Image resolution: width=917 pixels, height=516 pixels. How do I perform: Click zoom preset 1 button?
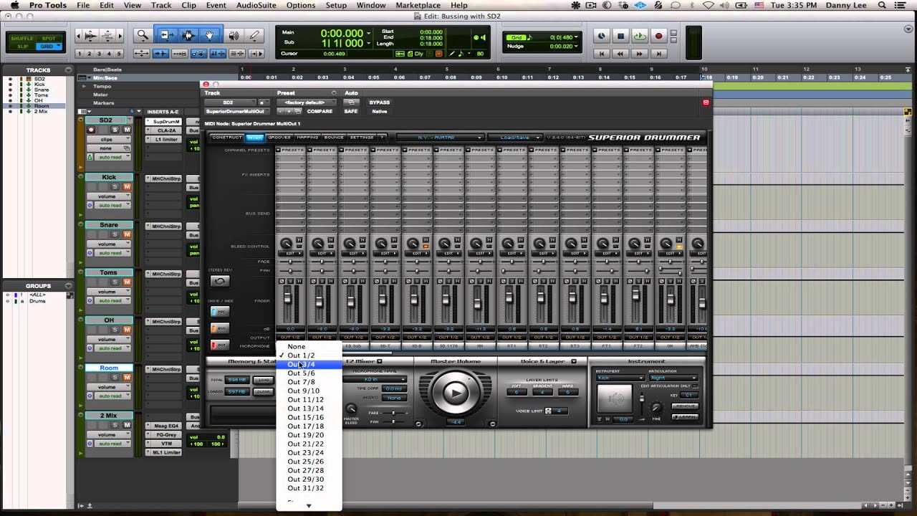pyautogui.click(x=80, y=54)
